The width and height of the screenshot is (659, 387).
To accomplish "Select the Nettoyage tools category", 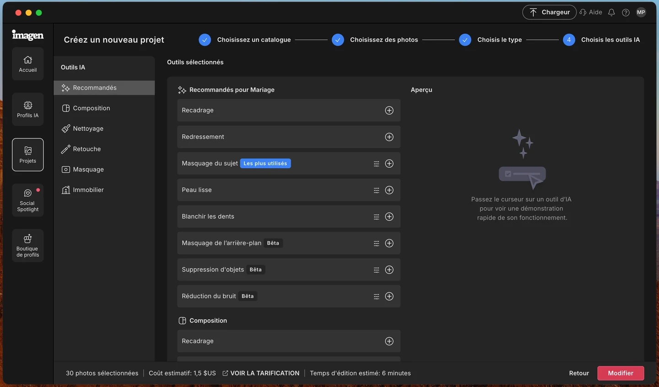I will click(104, 129).
